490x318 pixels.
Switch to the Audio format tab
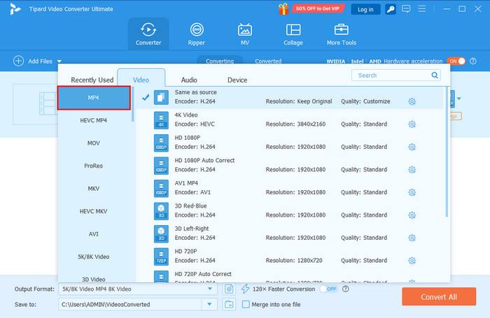point(189,80)
